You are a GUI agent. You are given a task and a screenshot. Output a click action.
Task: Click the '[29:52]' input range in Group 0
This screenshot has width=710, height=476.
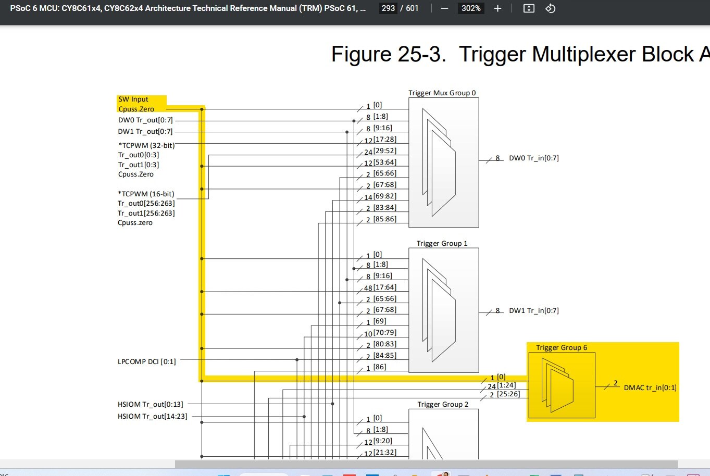click(385, 151)
